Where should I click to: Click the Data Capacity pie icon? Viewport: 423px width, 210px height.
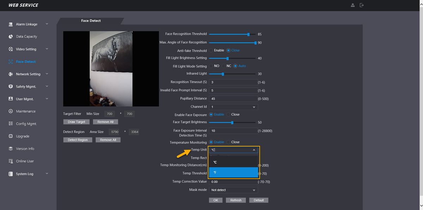(11, 37)
